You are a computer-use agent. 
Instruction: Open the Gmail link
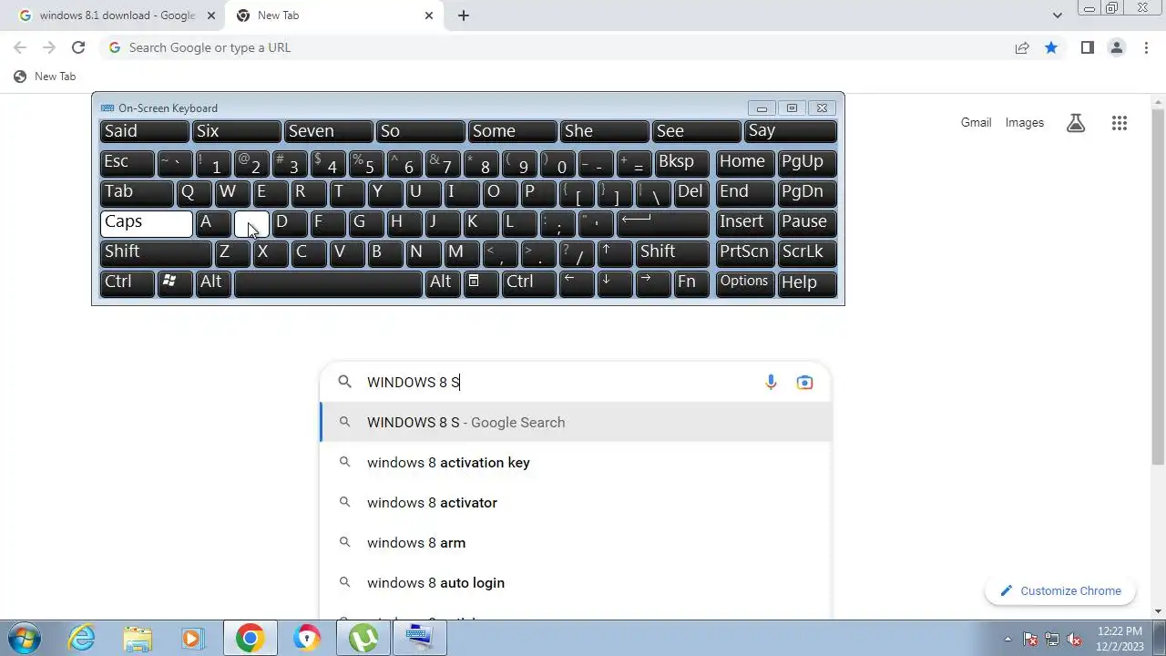click(x=976, y=123)
